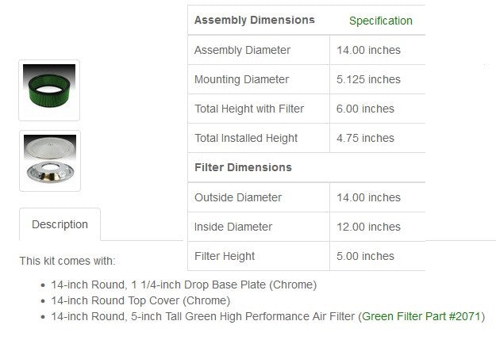Click the 5.125 inches value
The image size is (496, 340).
click(368, 79)
